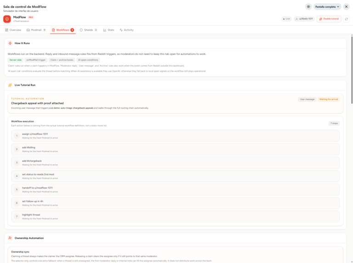Click the Shields shield icon
Screen dimensions: 353x263
point(81,30)
